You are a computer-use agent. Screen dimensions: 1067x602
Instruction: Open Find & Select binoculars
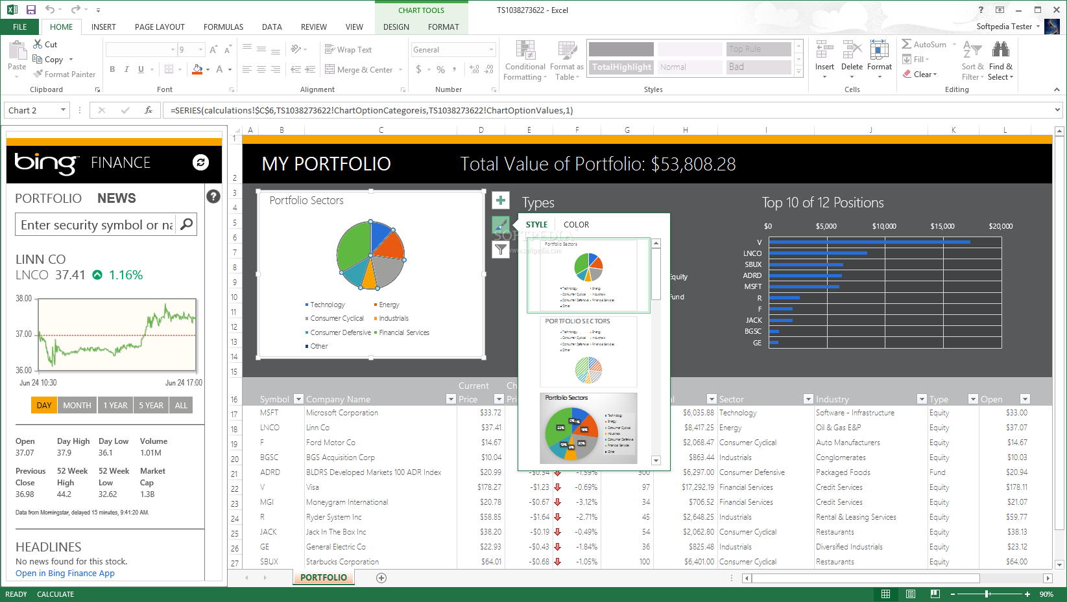(x=1001, y=61)
